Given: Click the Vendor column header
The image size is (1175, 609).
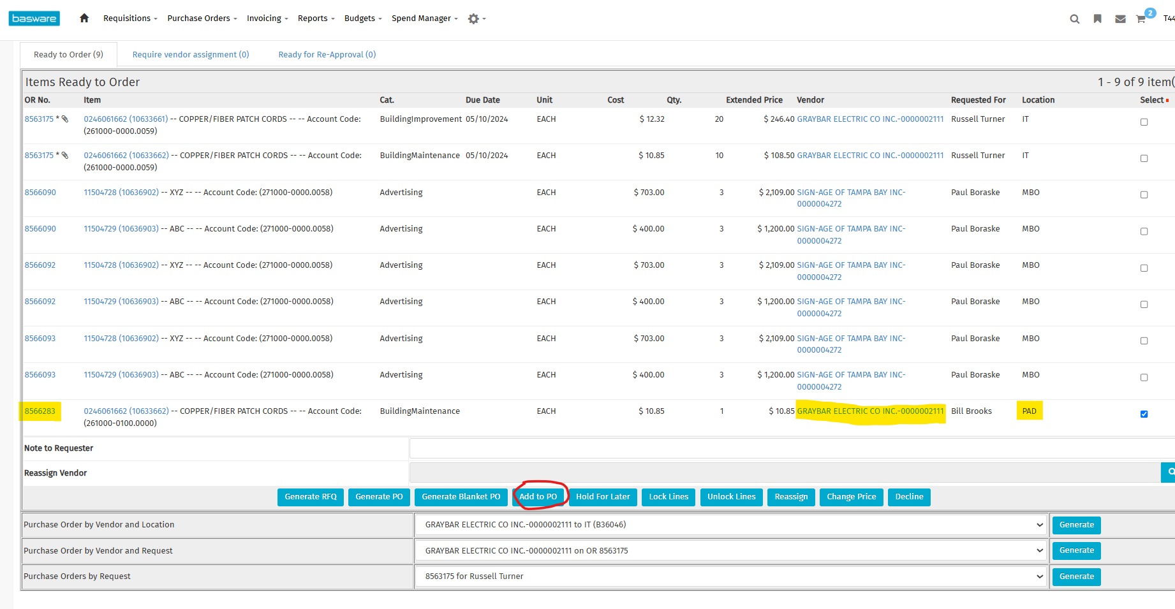Looking at the screenshot, I should tap(810, 100).
